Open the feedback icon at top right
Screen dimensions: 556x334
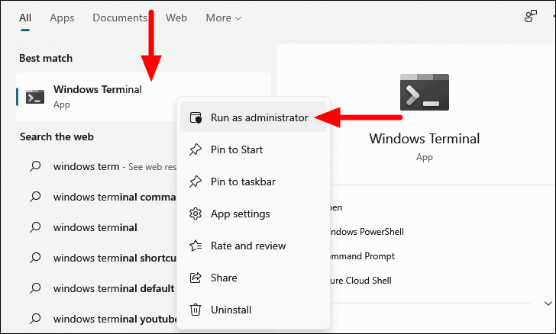(x=531, y=16)
